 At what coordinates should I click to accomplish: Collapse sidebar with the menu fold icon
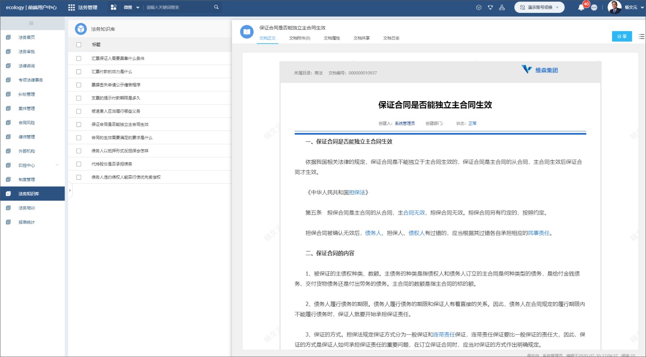31,23
